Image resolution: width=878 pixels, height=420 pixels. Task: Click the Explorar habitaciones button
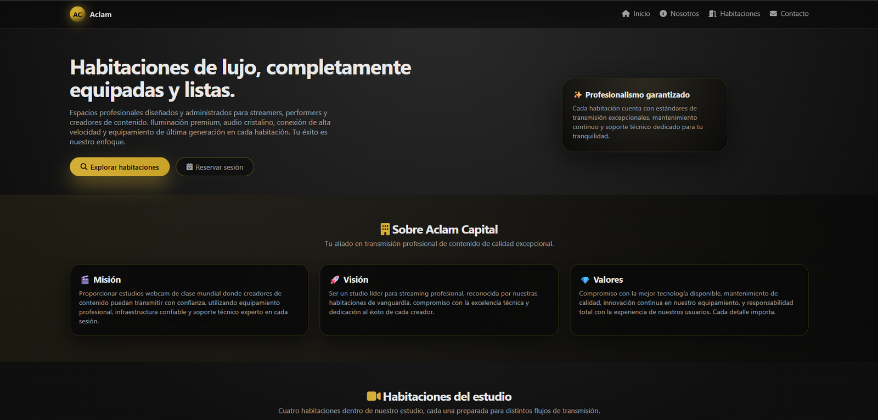pos(120,167)
